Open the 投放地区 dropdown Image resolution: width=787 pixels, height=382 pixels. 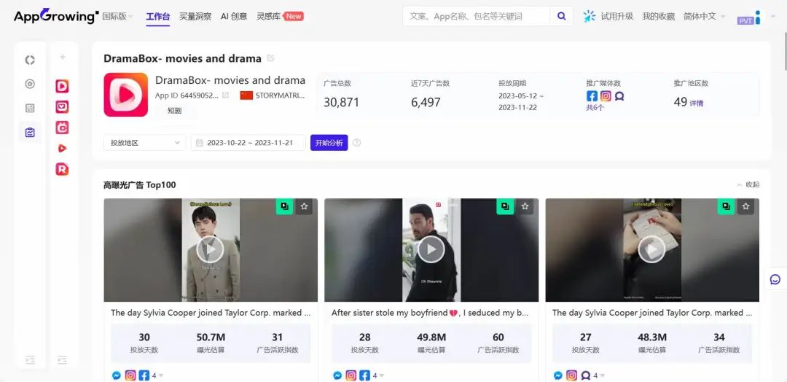tap(144, 143)
